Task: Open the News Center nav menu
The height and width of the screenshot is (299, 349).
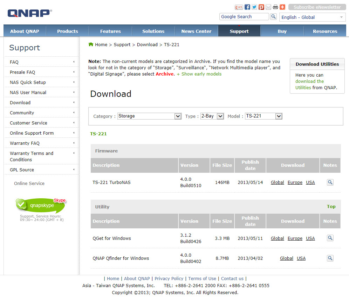Action: pos(196,31)
